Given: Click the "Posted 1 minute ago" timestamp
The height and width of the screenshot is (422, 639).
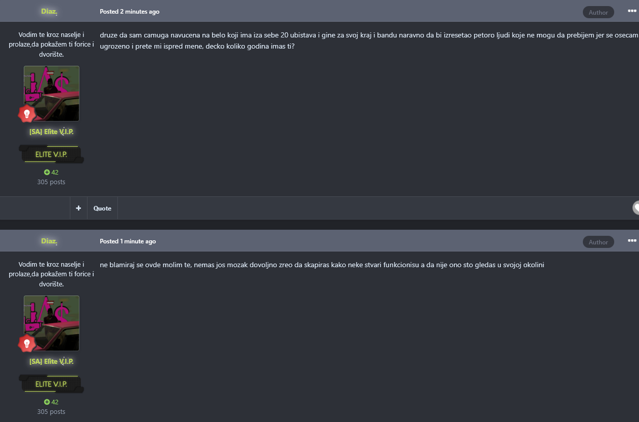Looking at the screenshot, I should (128, 241).
